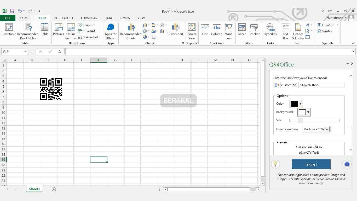Open the QR4Office task pane options arrow
357x201 pixels.
point(348,64)
